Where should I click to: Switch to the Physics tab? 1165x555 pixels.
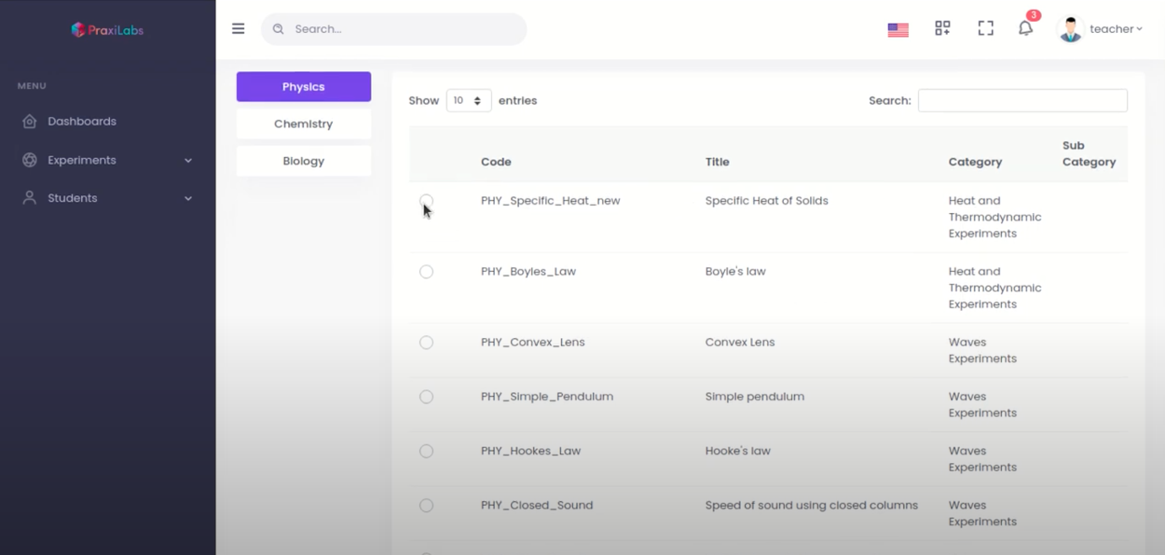303,87
